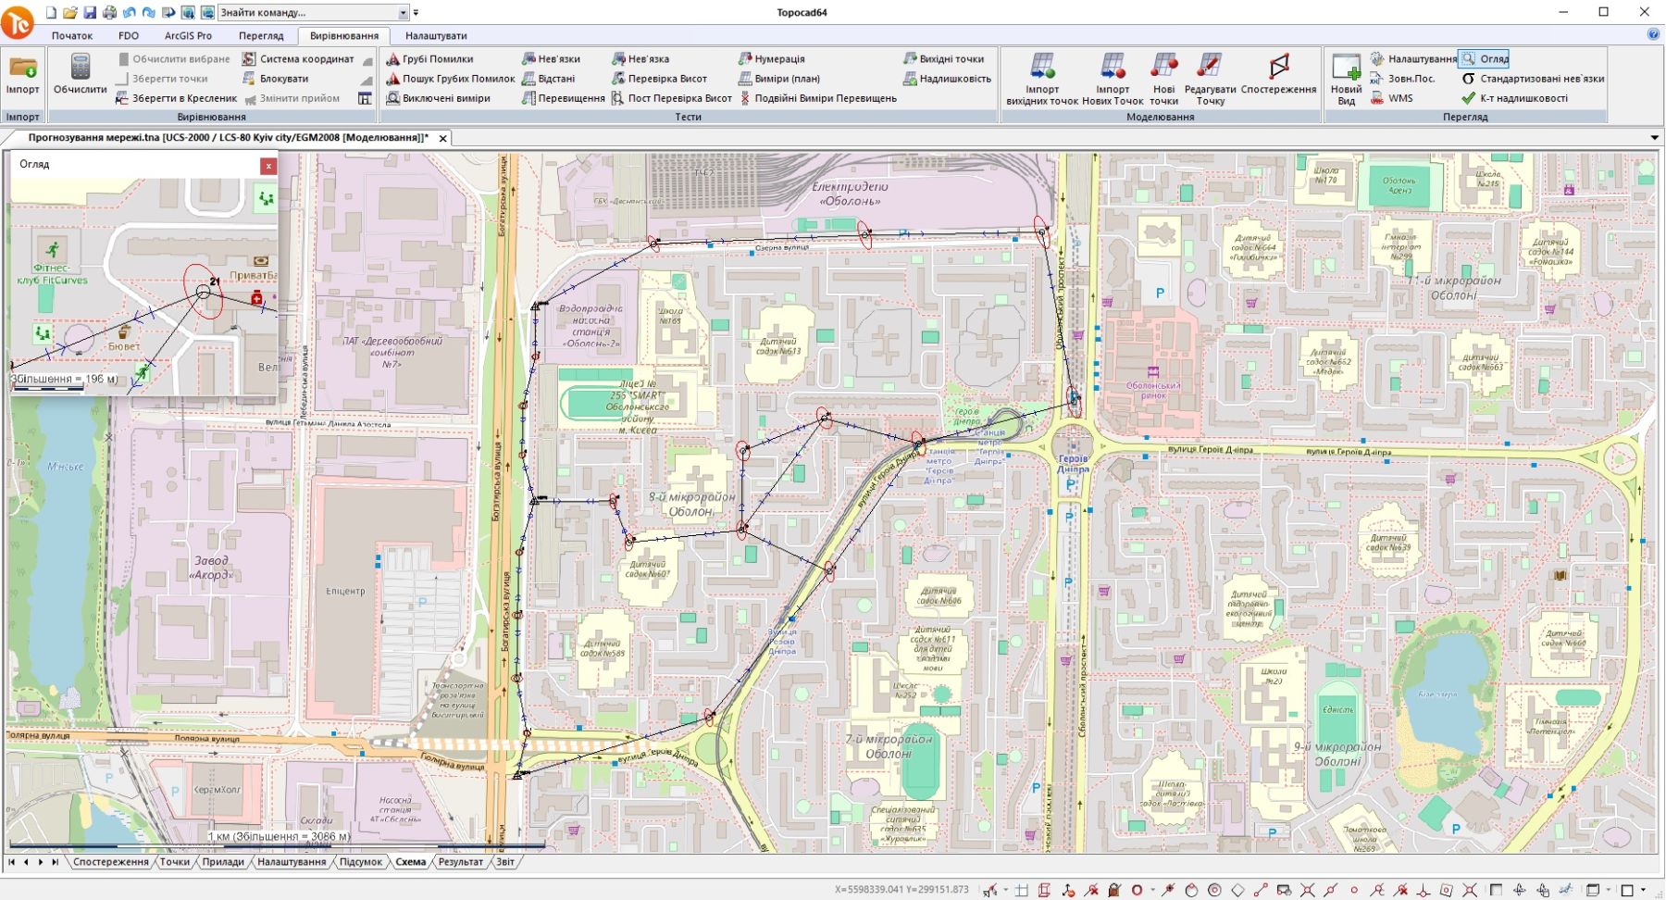Click the Topocad application logo button
The width and height of the screenshot is (1666, 900).
[x=18, y=22]
